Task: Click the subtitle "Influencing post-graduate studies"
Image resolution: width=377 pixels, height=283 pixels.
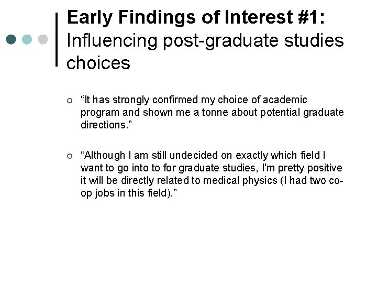Action: [205, 40]
